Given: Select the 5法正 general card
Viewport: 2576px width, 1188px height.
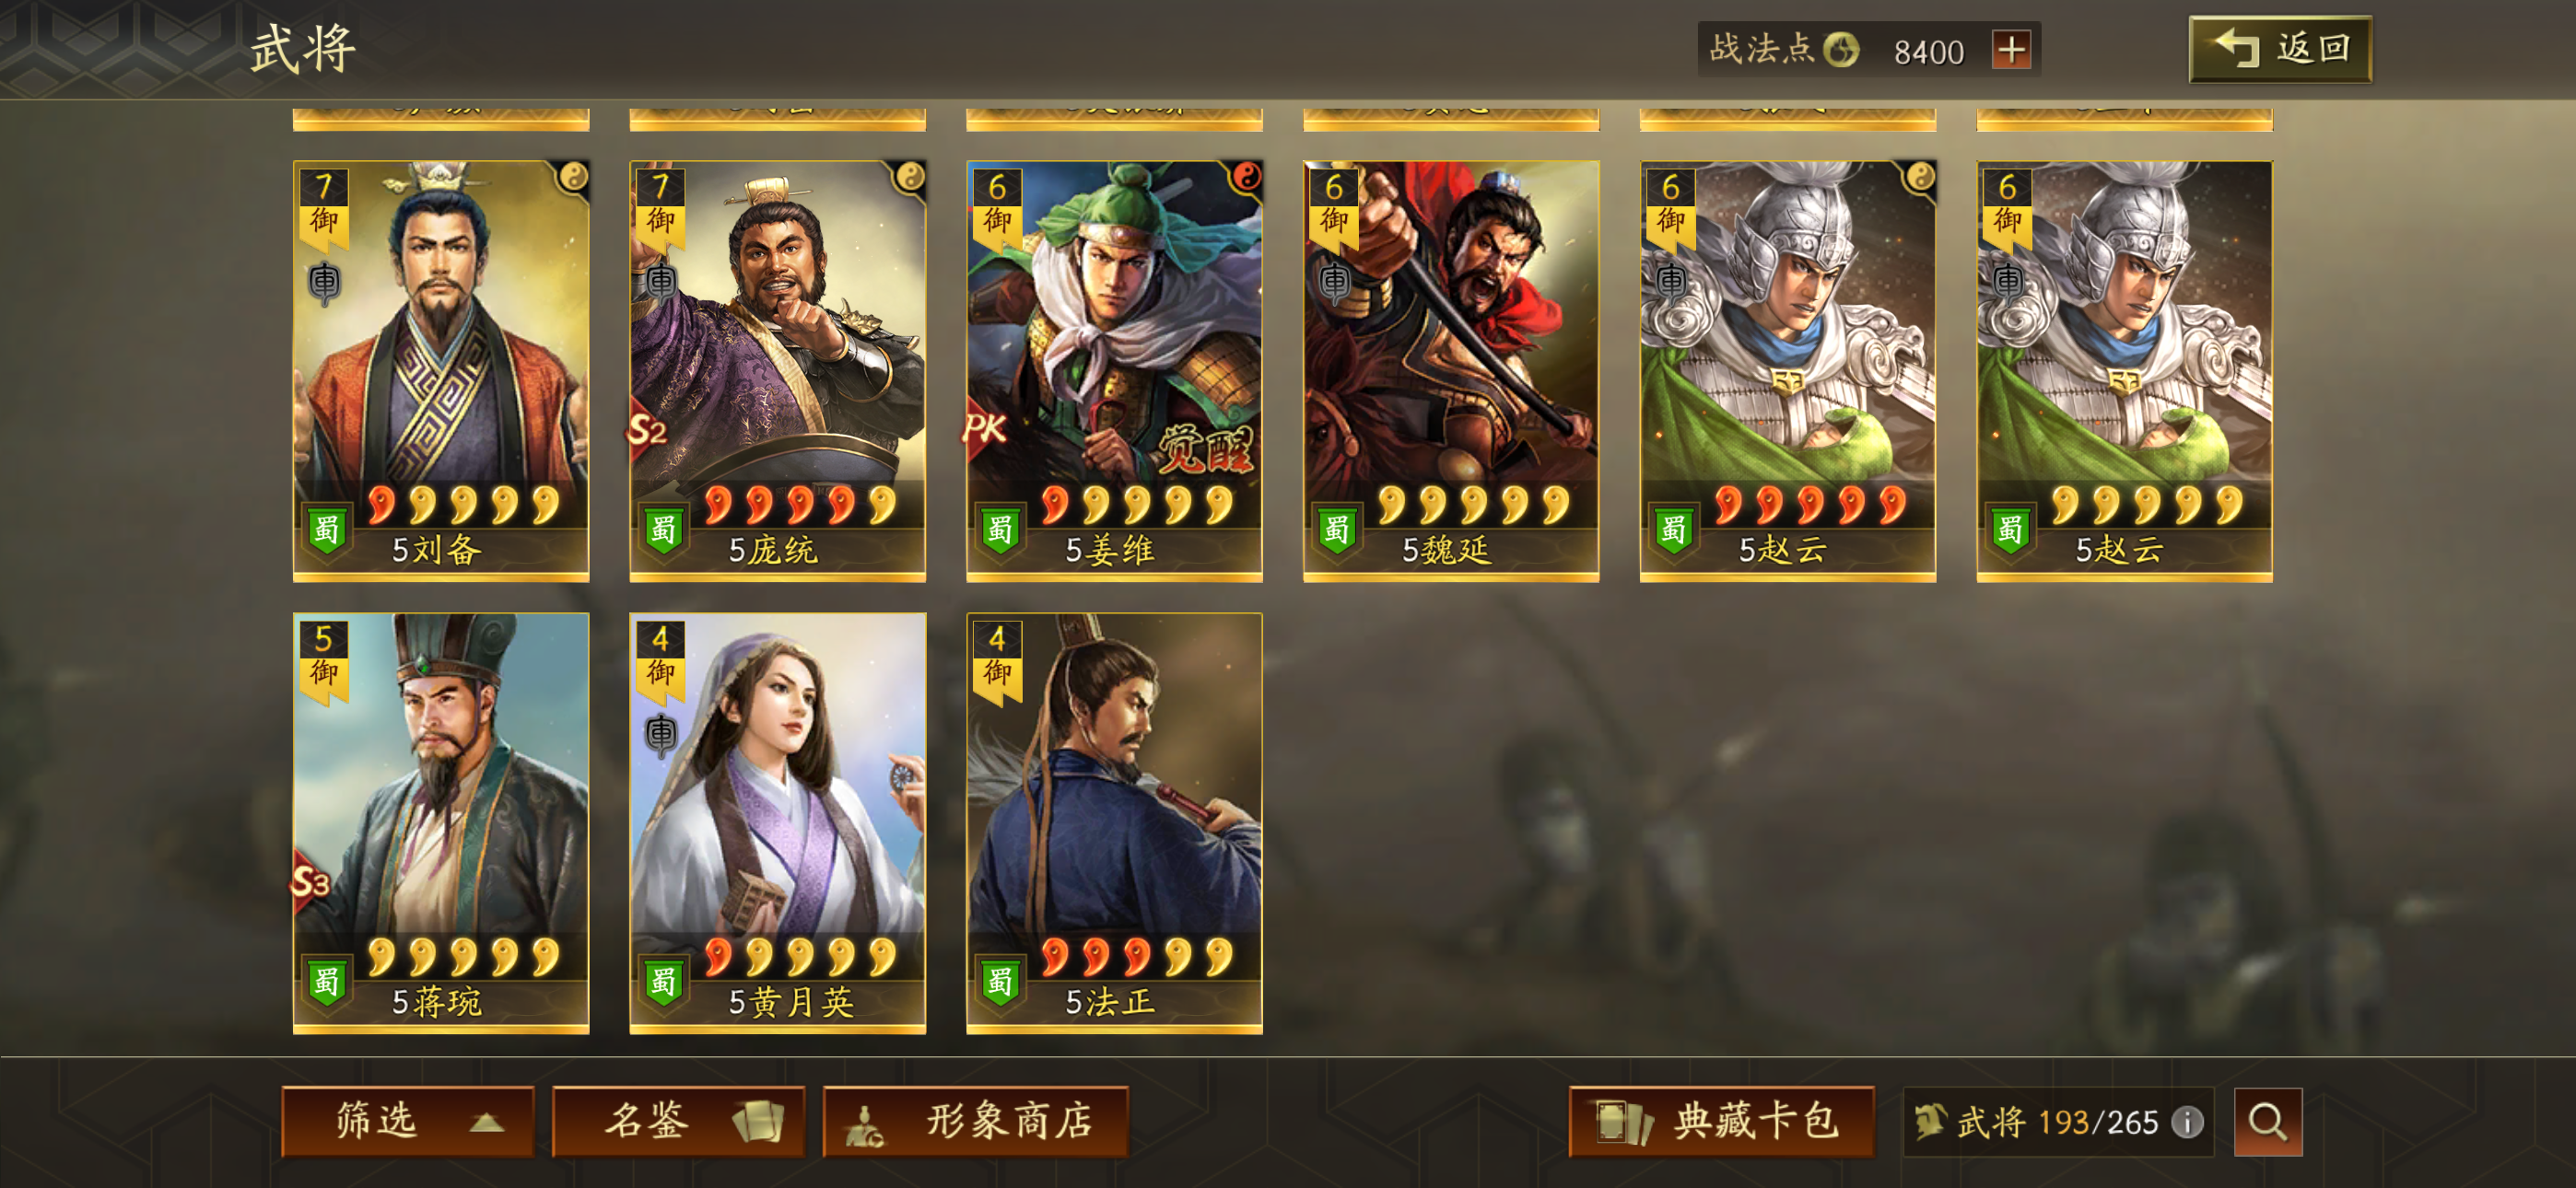Looking at the screenshot, I should tap(1114, 823).
